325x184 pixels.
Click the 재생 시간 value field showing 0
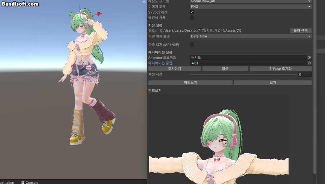click(305, 74)
